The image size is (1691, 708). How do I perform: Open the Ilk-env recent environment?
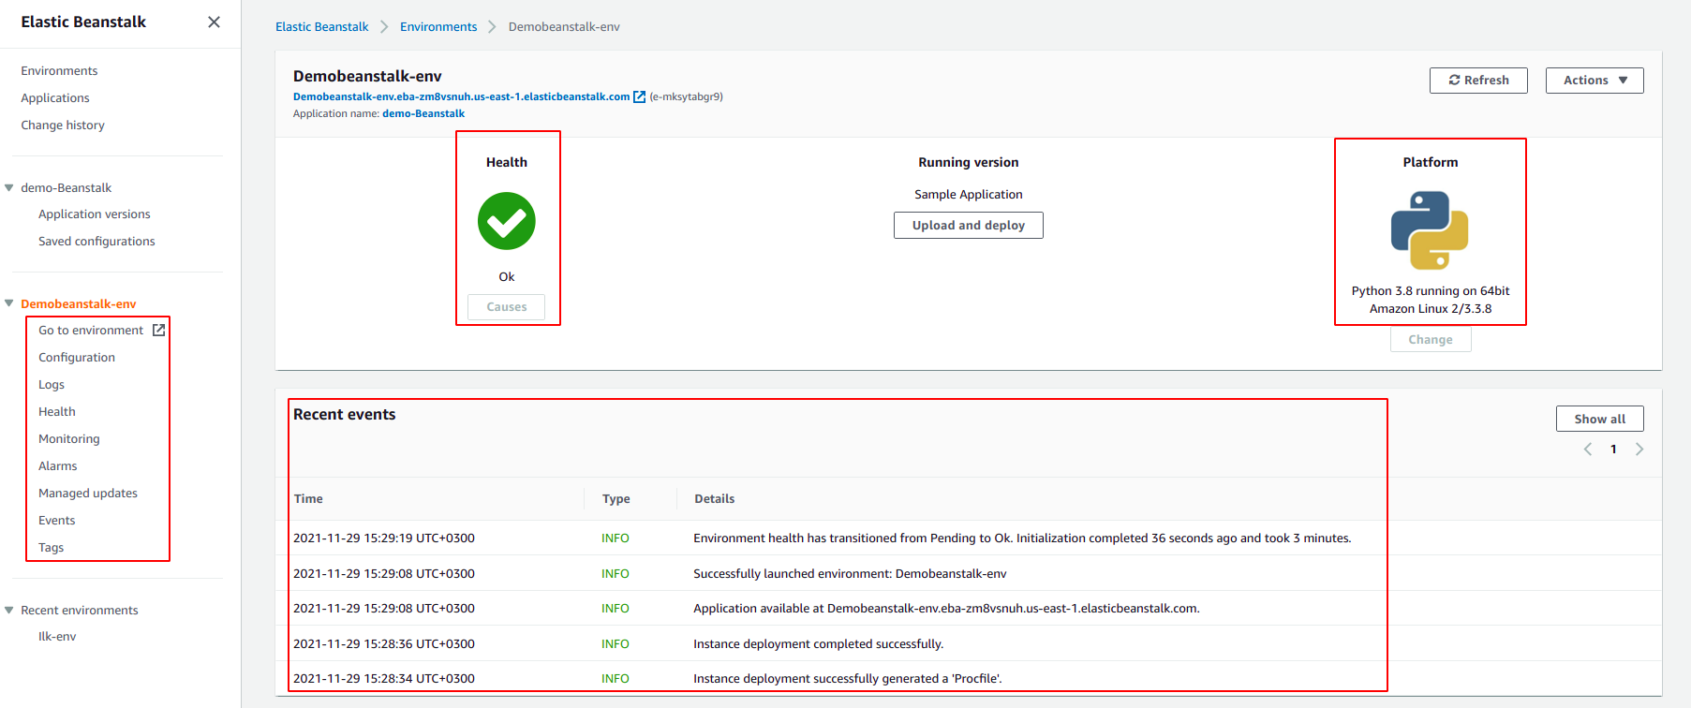pos(57,637)
